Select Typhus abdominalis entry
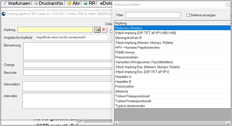The image size is (232, 126). click(173, 106)
